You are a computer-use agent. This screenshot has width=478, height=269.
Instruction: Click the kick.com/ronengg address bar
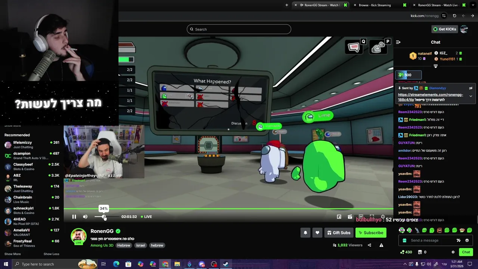[424, 16]
